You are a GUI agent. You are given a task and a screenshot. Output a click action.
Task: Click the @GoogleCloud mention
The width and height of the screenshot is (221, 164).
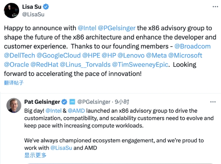[x=59, y=55]
